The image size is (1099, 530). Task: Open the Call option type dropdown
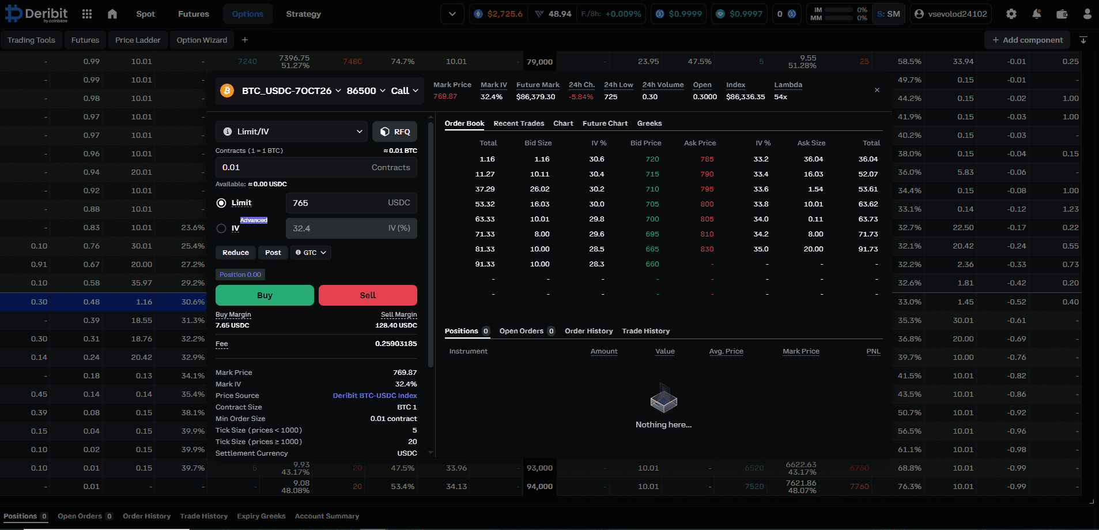tap(405, 91)
